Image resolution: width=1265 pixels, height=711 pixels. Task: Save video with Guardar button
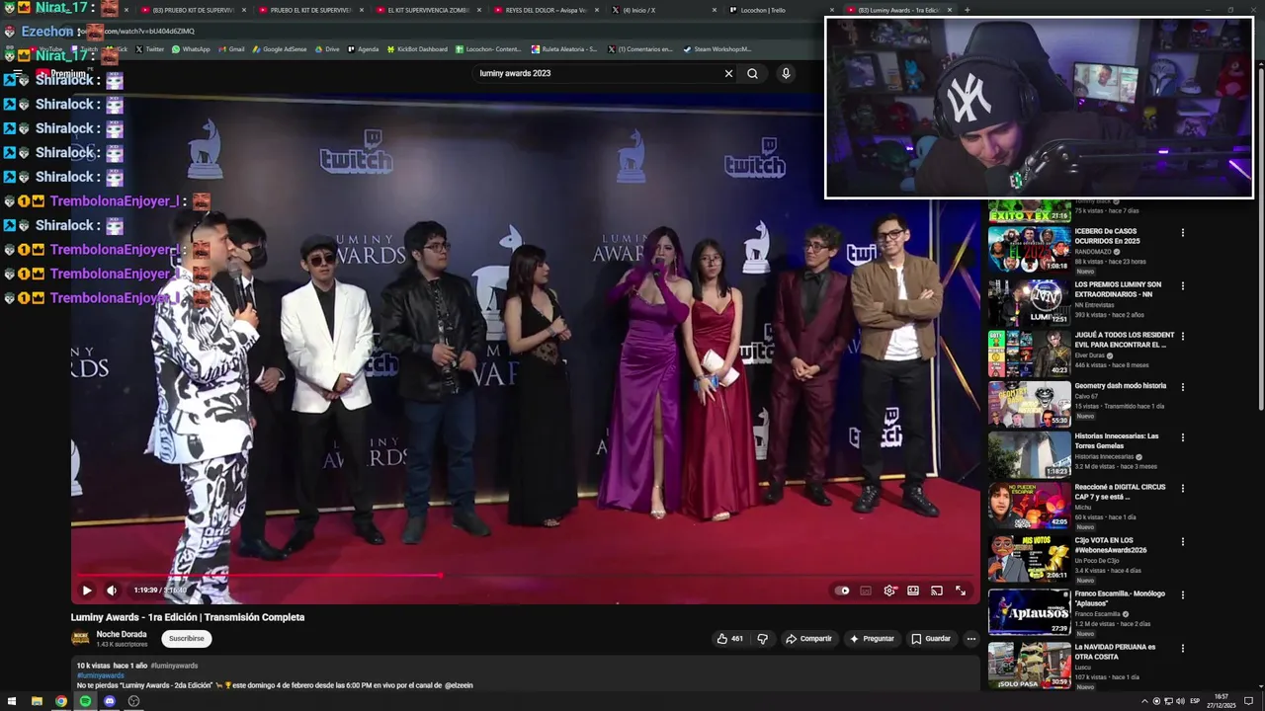(x=931, y=639)
